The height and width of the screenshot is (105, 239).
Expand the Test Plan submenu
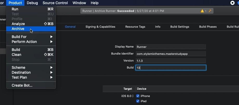point(31,77)
